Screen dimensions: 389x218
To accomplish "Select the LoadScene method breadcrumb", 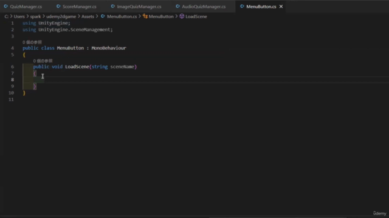I will click(196, 16).
